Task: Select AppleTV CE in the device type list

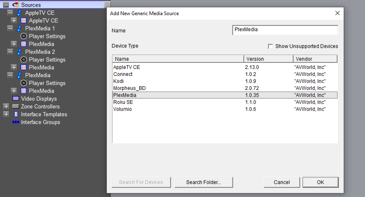Action: tap(225, 67)
